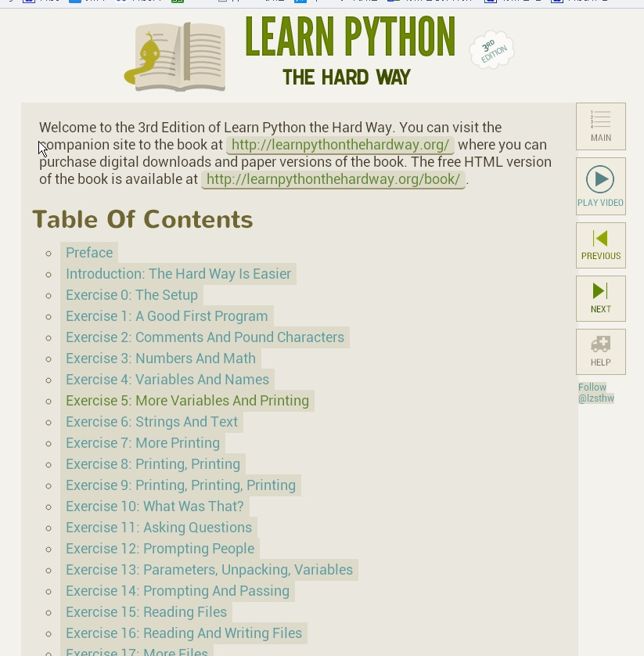
Task: Open Exercise 14: Prompting And Passing
Action: pyautogui.click(x=178, y=591)
